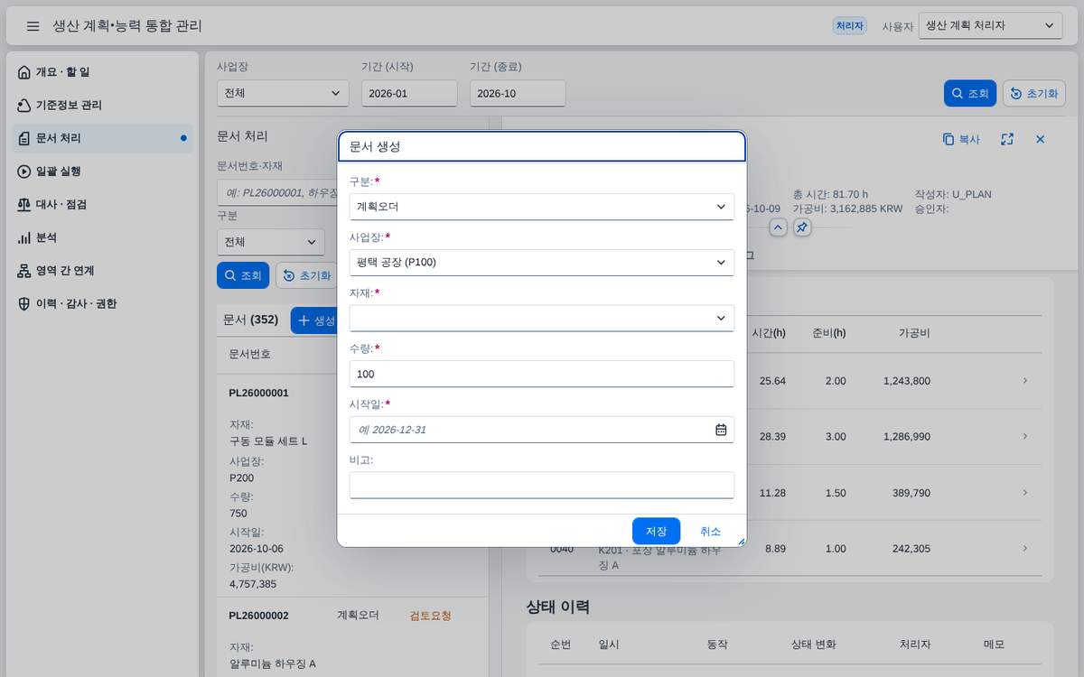This screenshot has width=1084, height=677.
Task: Click 조회 button in 문서 처리 panel
Action: click(x=243, y=275)
